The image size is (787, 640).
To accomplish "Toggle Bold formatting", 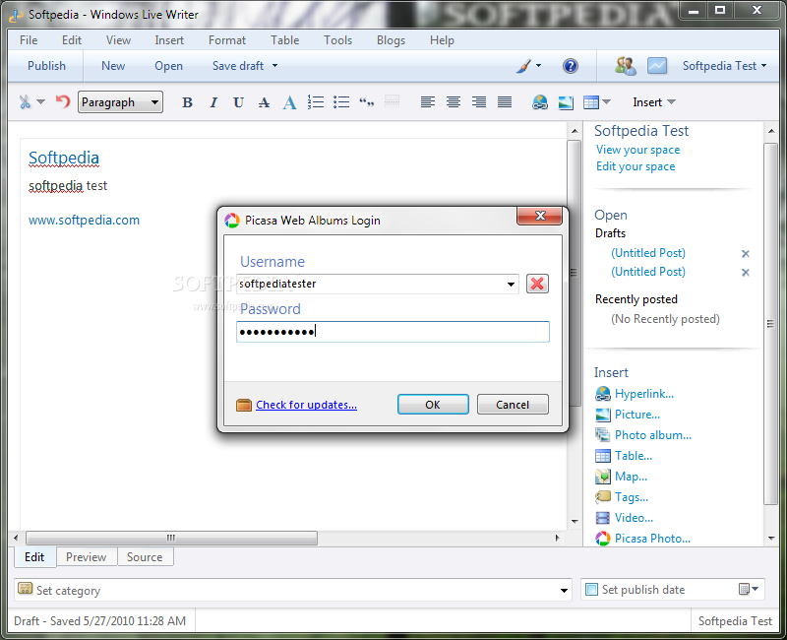I will pyautogui.click(x=187, y=102).
